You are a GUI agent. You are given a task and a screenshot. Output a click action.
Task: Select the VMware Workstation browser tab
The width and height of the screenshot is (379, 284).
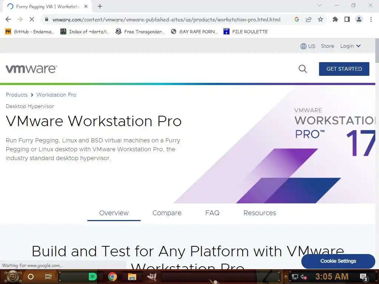point(48,7)
